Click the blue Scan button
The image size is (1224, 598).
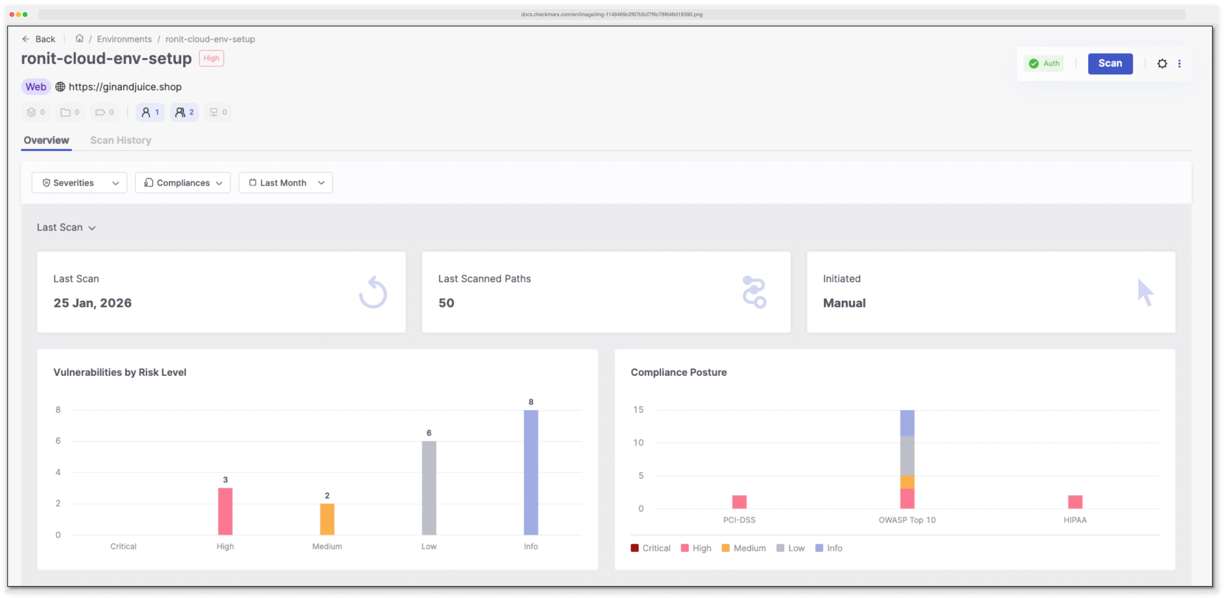1110,63
